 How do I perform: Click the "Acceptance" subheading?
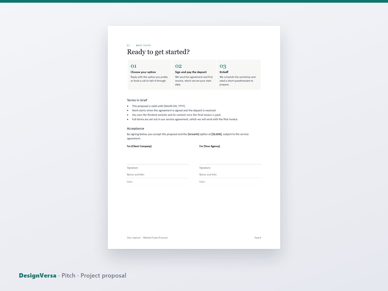coord(136,129)
